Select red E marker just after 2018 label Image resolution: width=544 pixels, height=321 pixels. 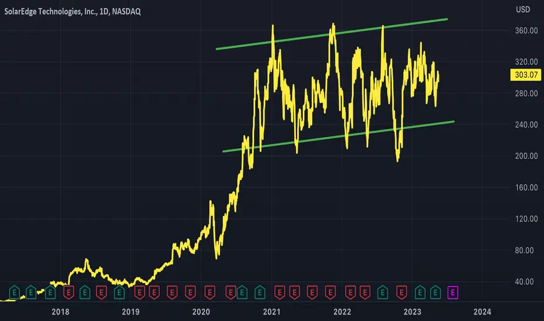click(x=69, y=292)
